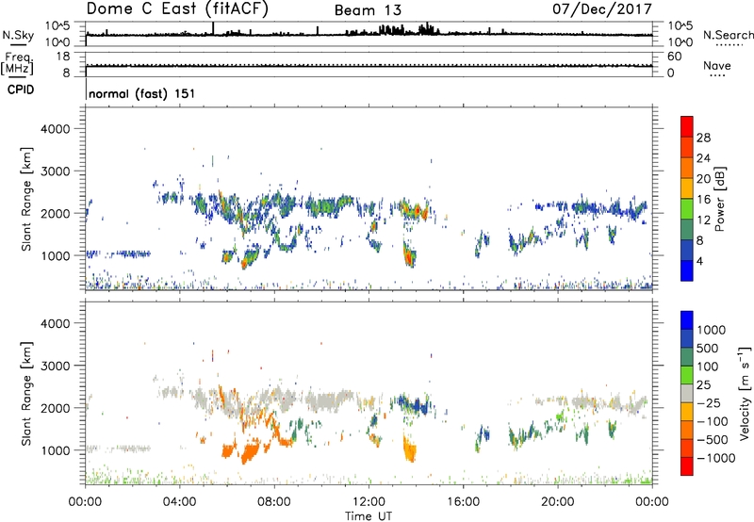
Task: Click the "-1000" velocity colorbar label
Action: pyautogui.click(x=715, y=458)
